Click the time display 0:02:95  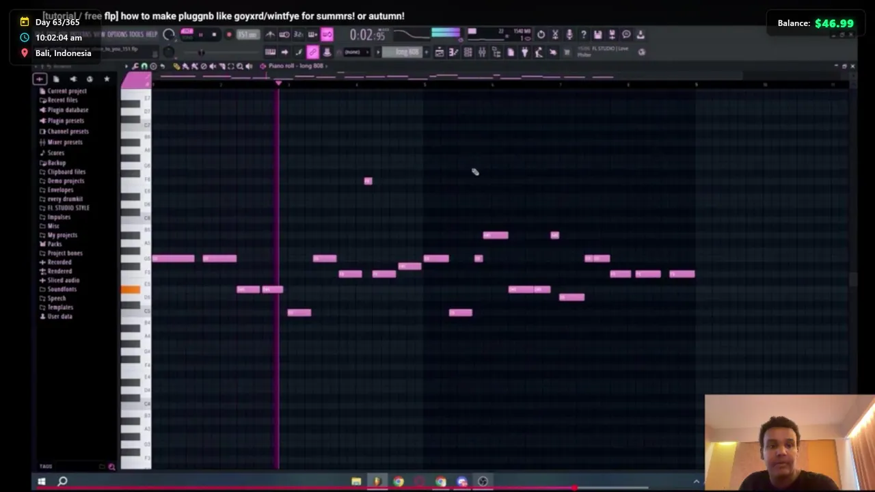(367, 34)
